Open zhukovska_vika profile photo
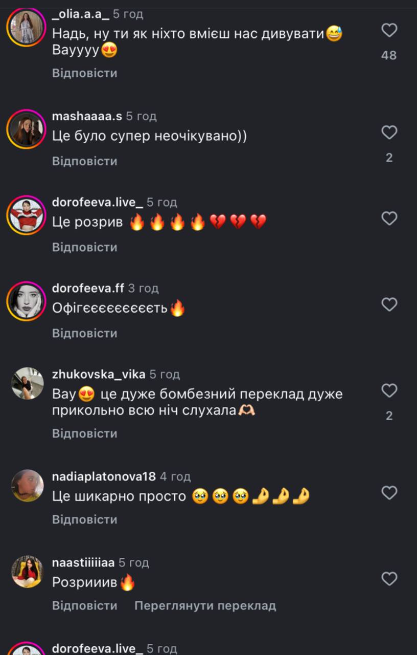 click(x=28, y=383)
